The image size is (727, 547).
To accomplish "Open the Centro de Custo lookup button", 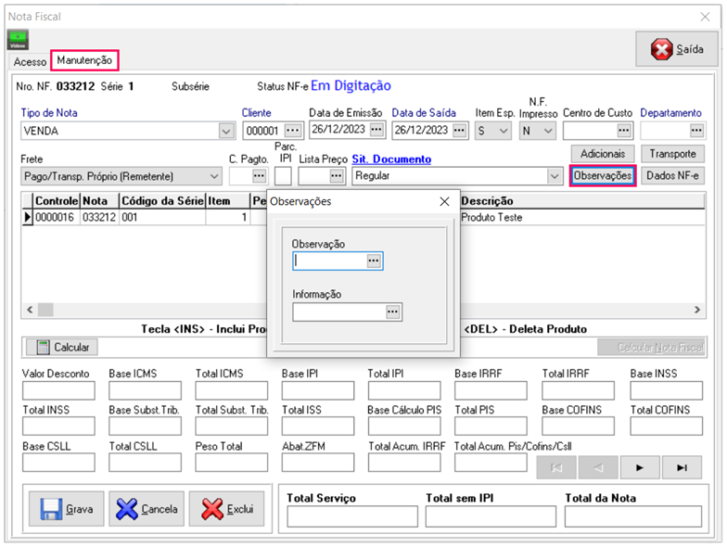I will coord(623,131).
